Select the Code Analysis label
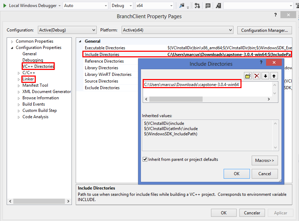This screenshot has height=221, width=299. click(x=35, y=117)
